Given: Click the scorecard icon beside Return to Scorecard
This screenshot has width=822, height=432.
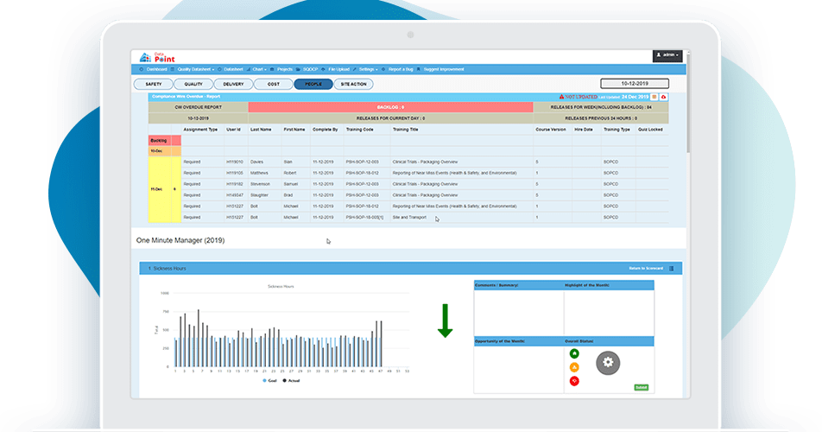Looking at the screenshot, I should (x=672, y=269).
